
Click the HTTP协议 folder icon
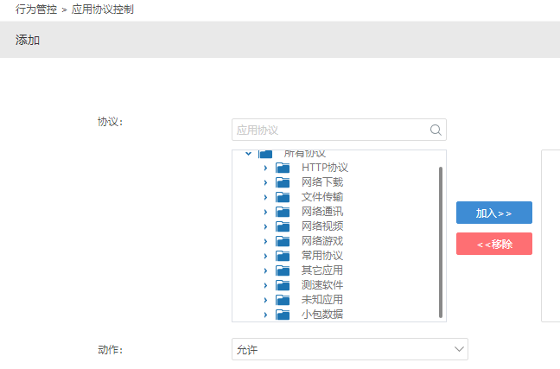[283, 168]
